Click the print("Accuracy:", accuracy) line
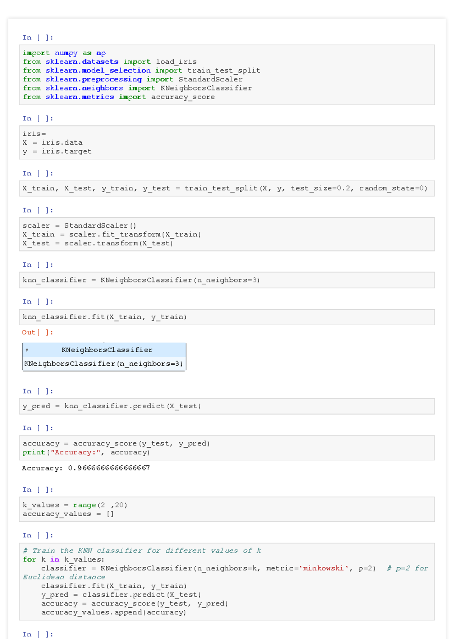The height and width of the screenshot is (643, 454). tap(86, 452)
